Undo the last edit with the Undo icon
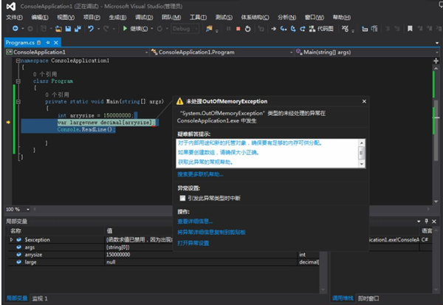The image size is (443, 305). pyautogui.click(x=91, y=29)
